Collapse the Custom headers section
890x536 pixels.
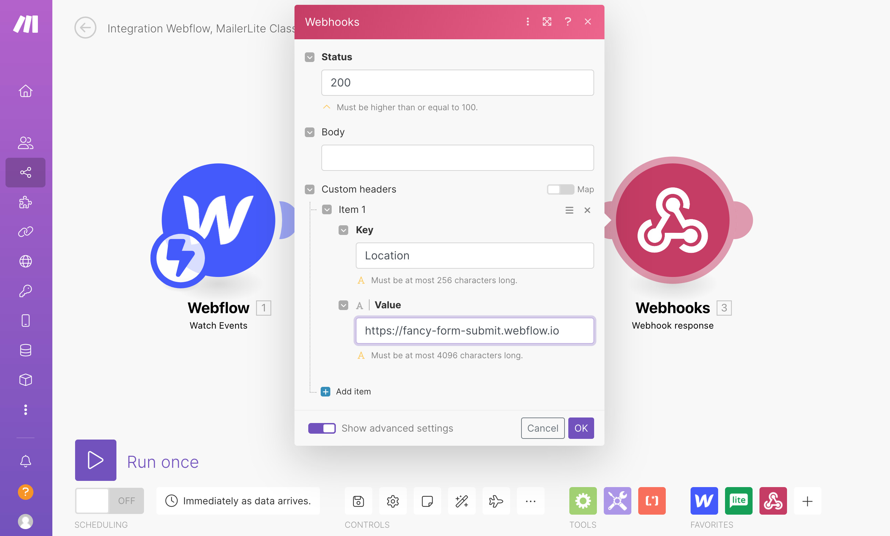tap(309, 189)
